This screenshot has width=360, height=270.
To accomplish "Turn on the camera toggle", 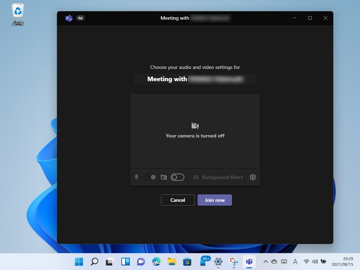I will point(178,177).
